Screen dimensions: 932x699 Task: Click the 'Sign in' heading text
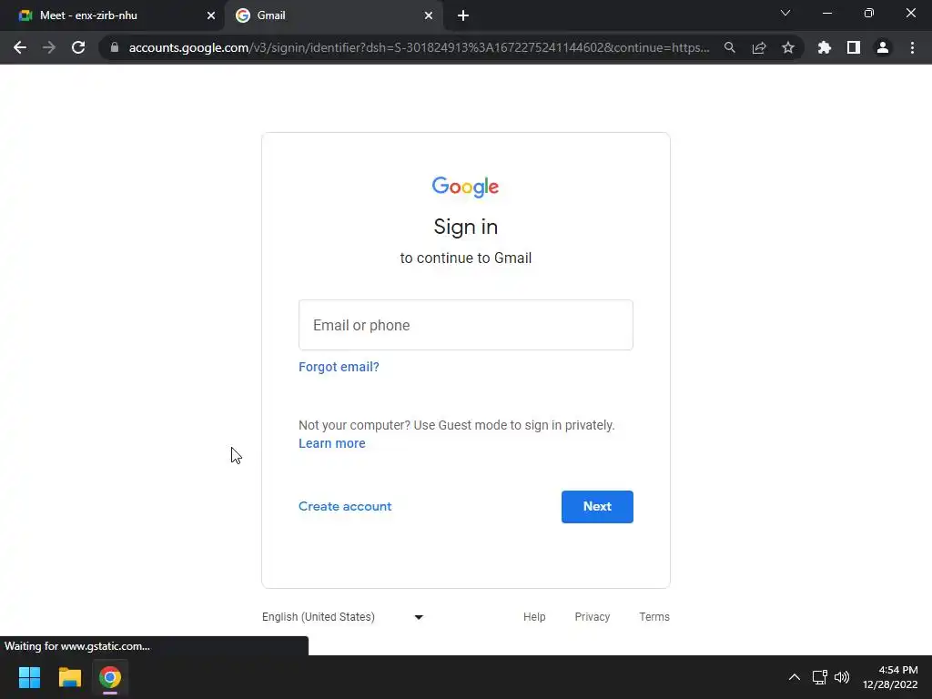click(x=465, y=227)
